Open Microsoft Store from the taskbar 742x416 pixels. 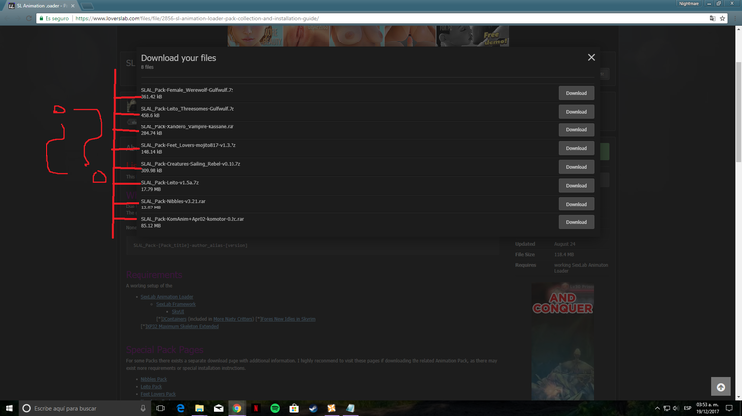coord(294,408)
